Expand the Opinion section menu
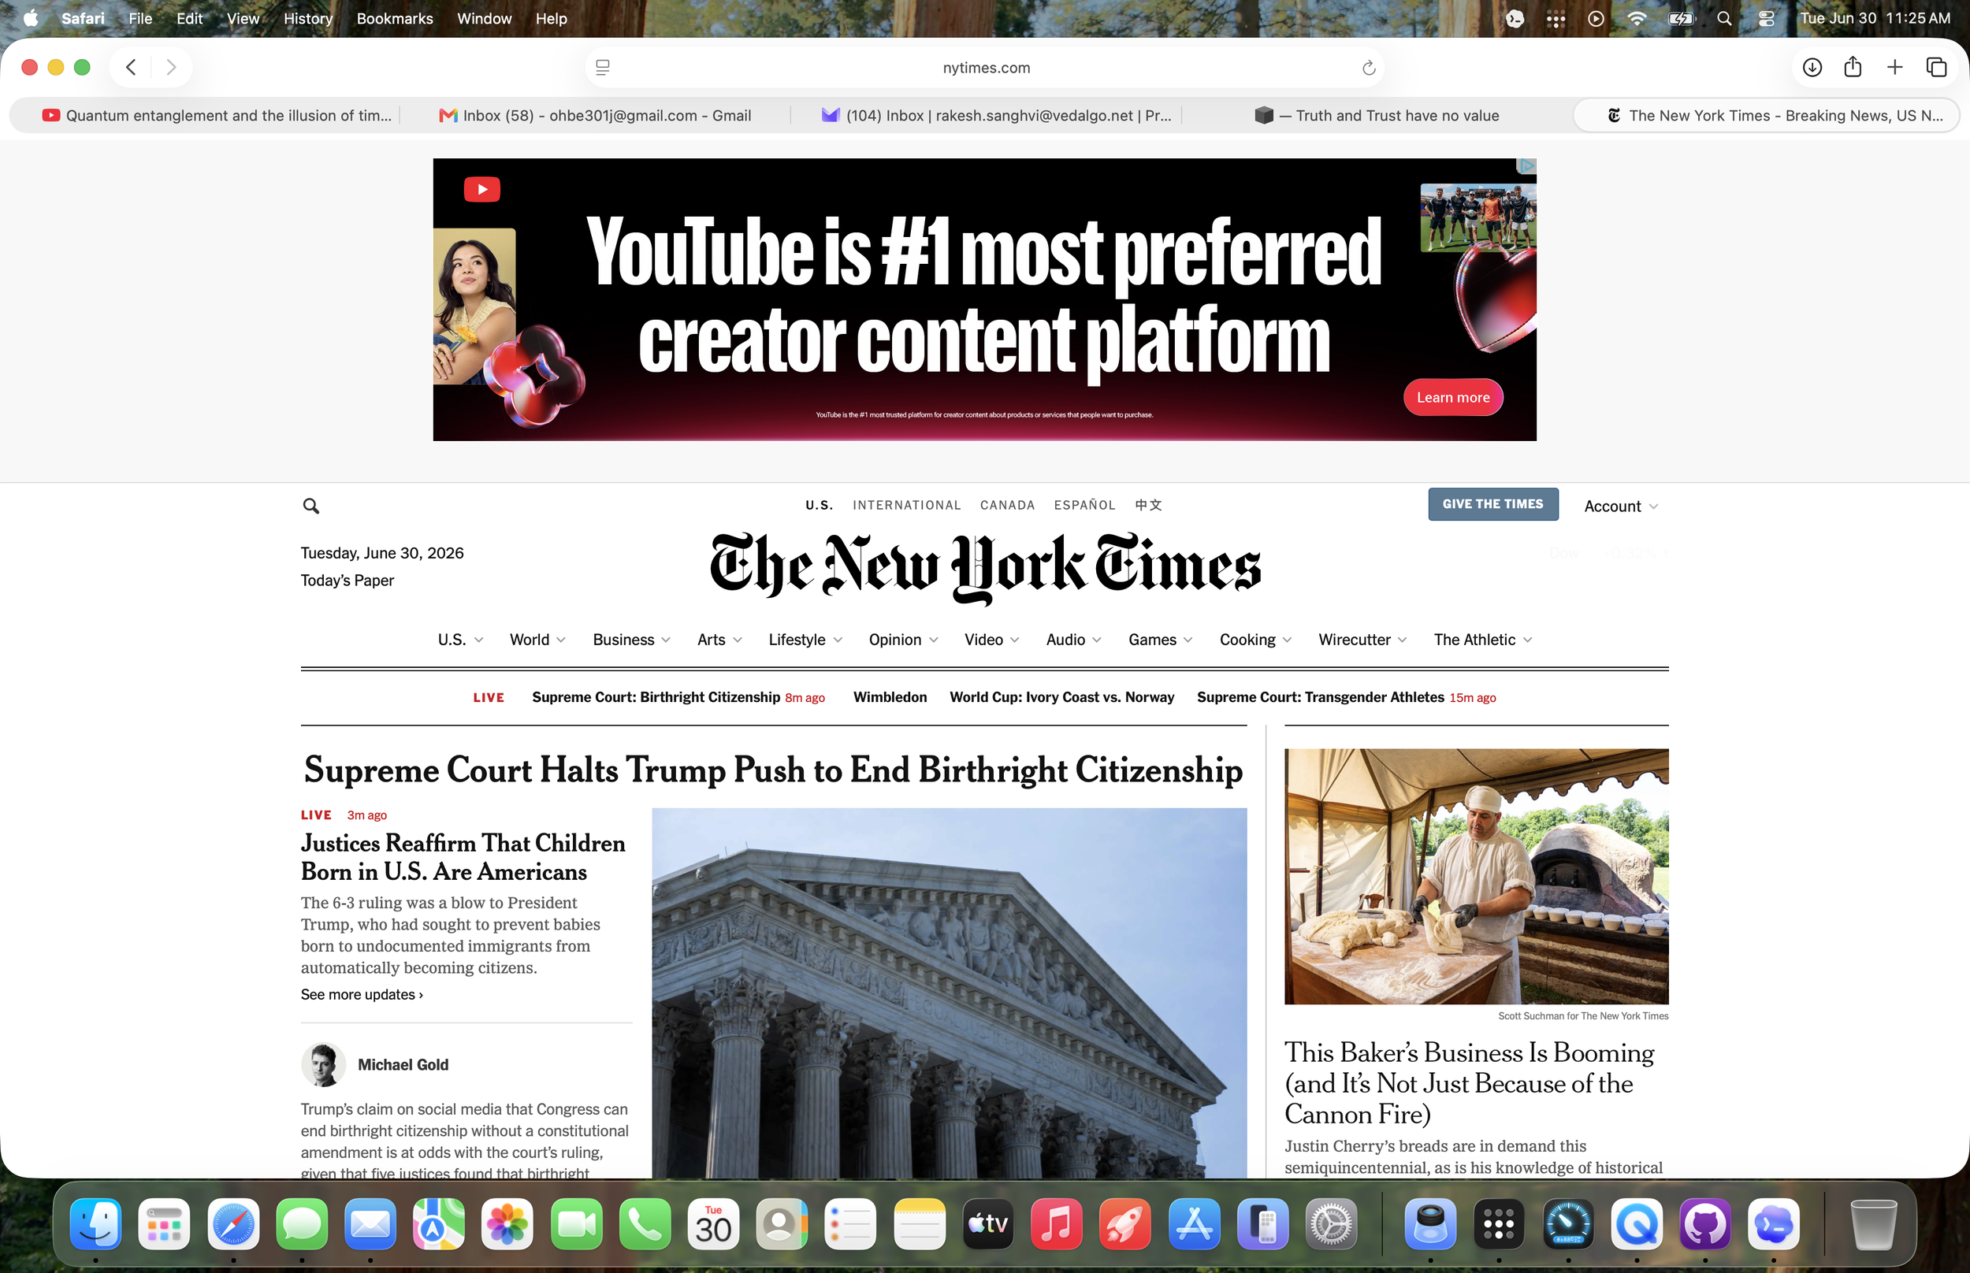 coord(903,640)
